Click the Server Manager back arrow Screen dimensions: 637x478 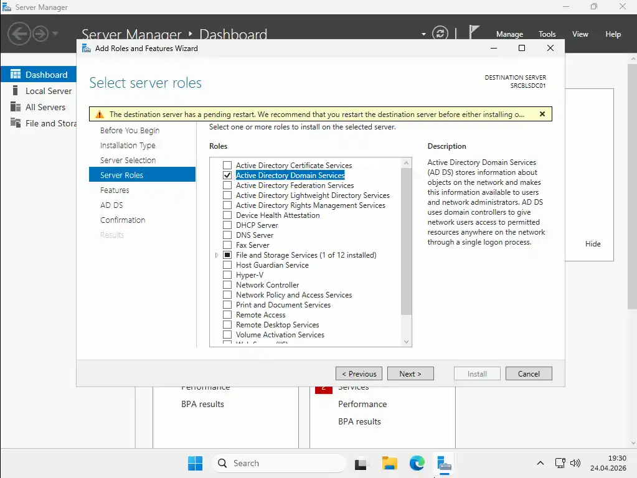click(19, 34)
